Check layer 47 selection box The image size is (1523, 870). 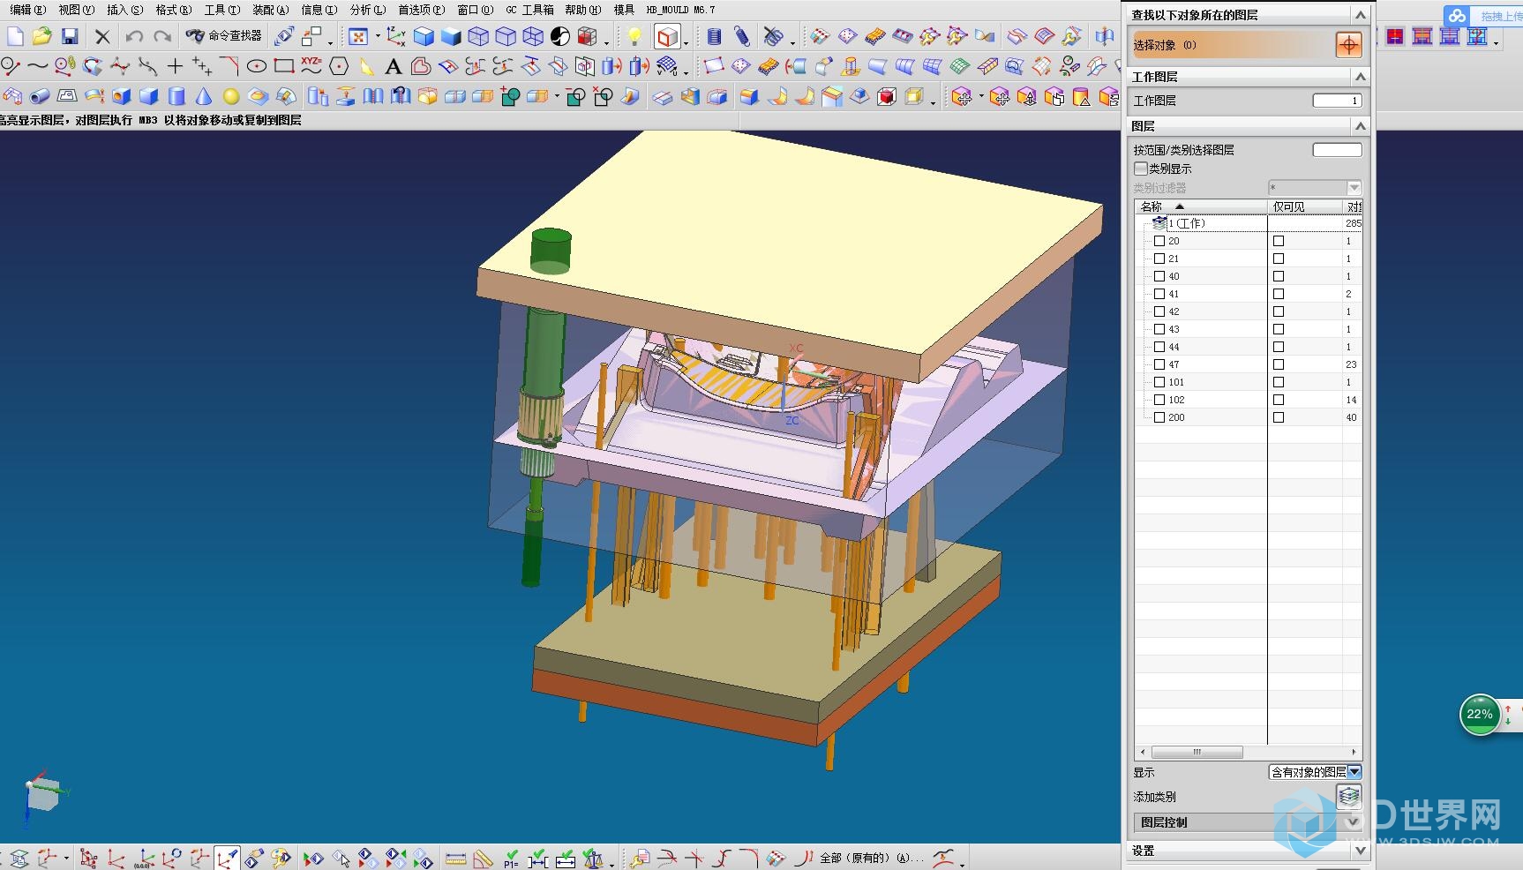click(x=1159, y=364)
